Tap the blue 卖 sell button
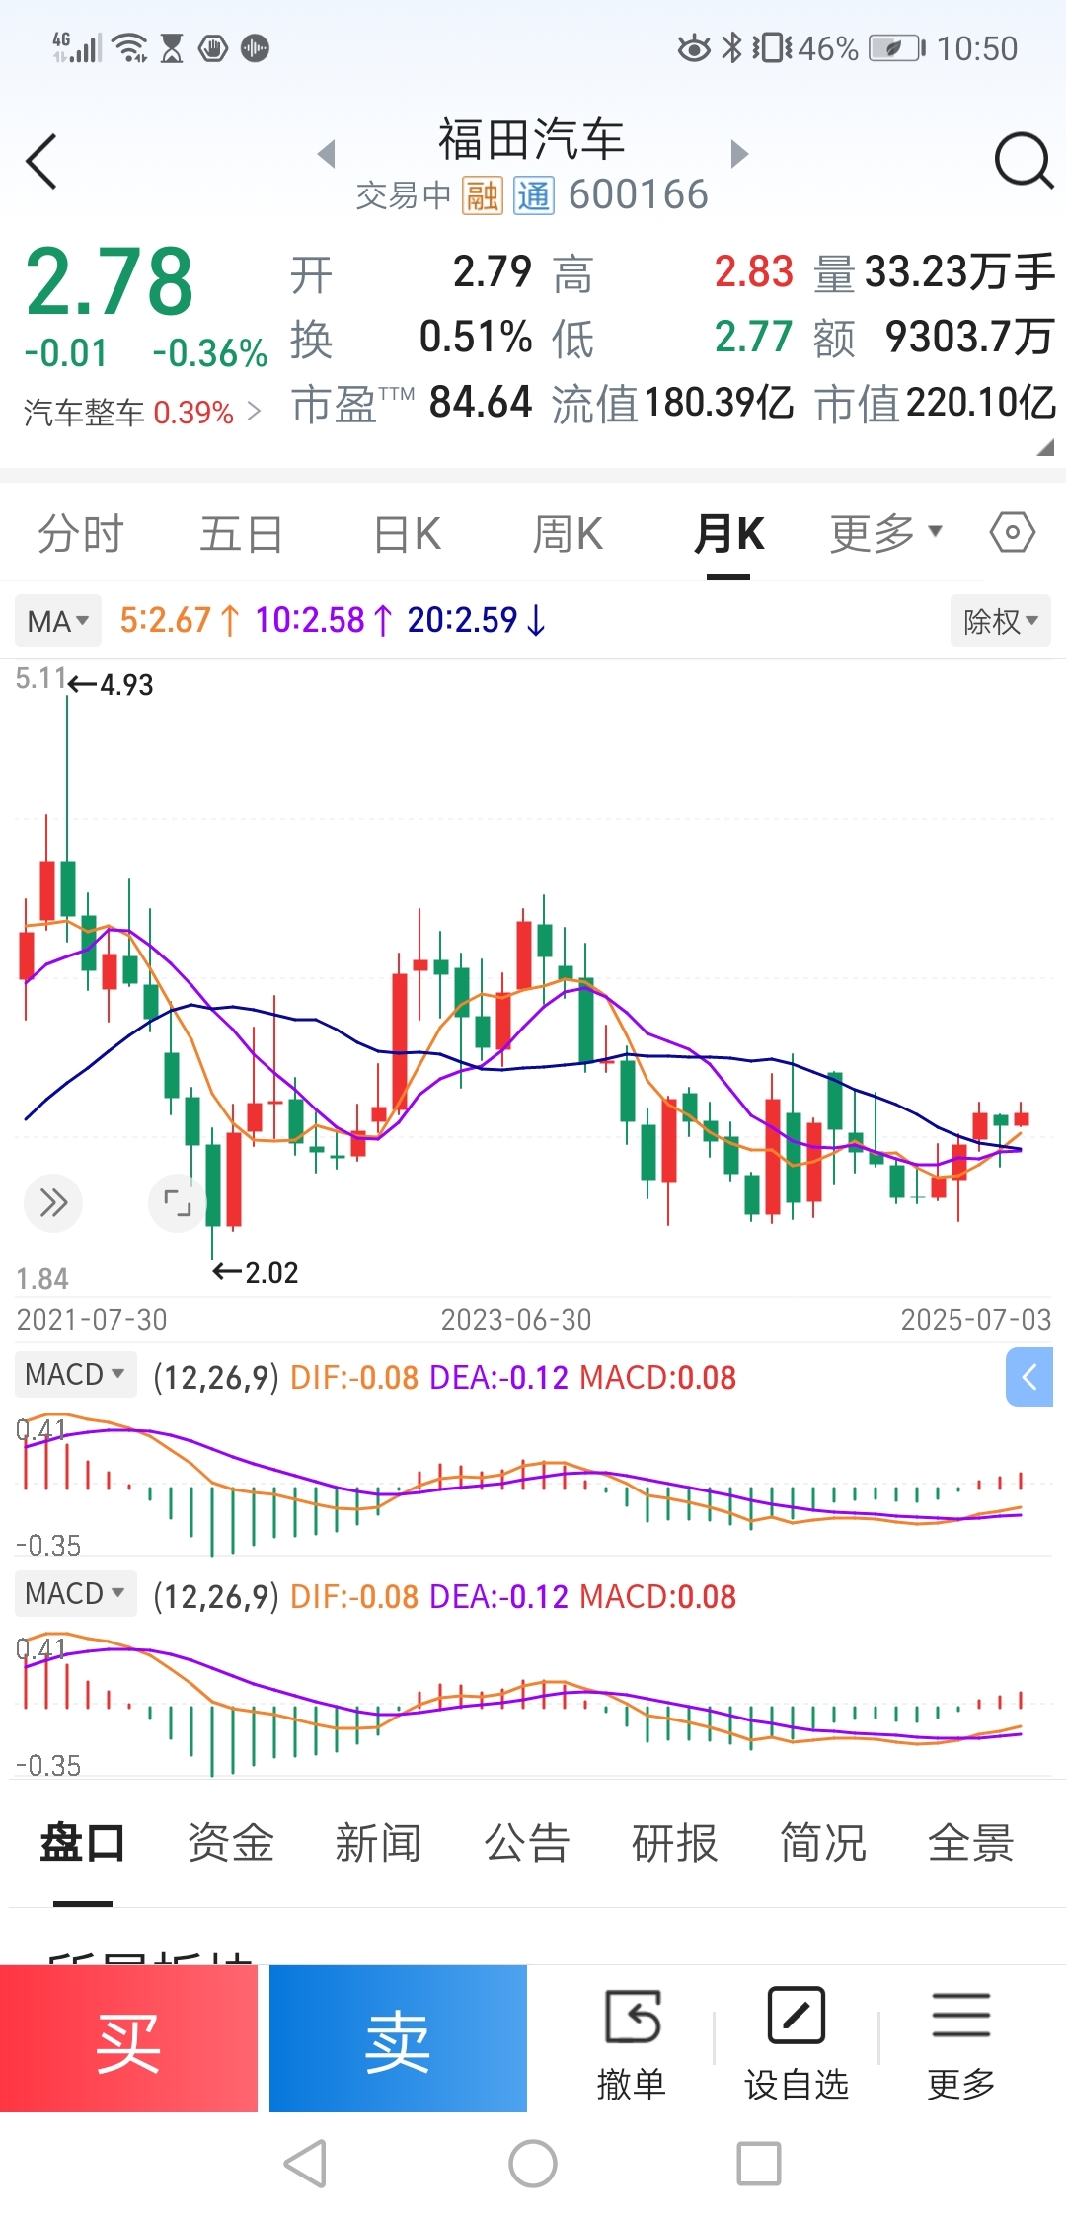The width and height of the screenshot is (1066, 2215). pos(398,2038)
